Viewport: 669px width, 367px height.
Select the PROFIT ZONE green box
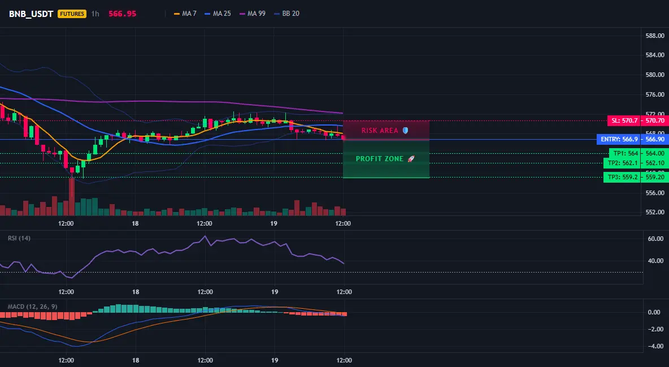386,158
